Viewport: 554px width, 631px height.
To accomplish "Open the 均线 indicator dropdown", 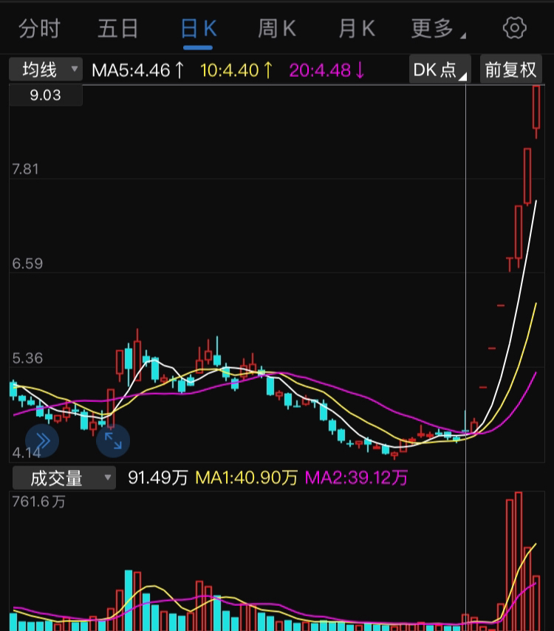I will (x=46, y=69).
